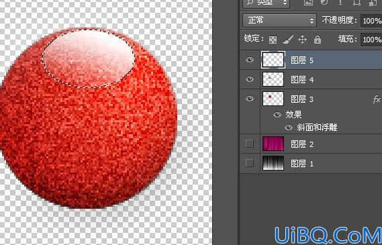Image resolution: width=382 pixels, height=245 pixels.
Task: Show 图层 1 via its visibility box
Action: 250,162
